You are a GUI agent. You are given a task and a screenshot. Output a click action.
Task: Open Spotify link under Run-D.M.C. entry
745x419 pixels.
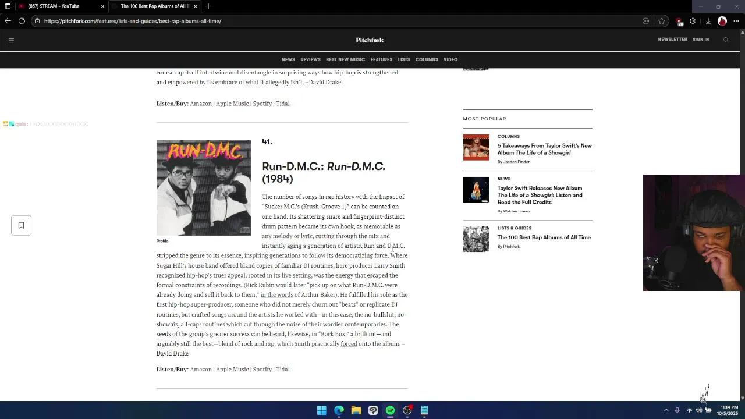(x=262, y=370)
